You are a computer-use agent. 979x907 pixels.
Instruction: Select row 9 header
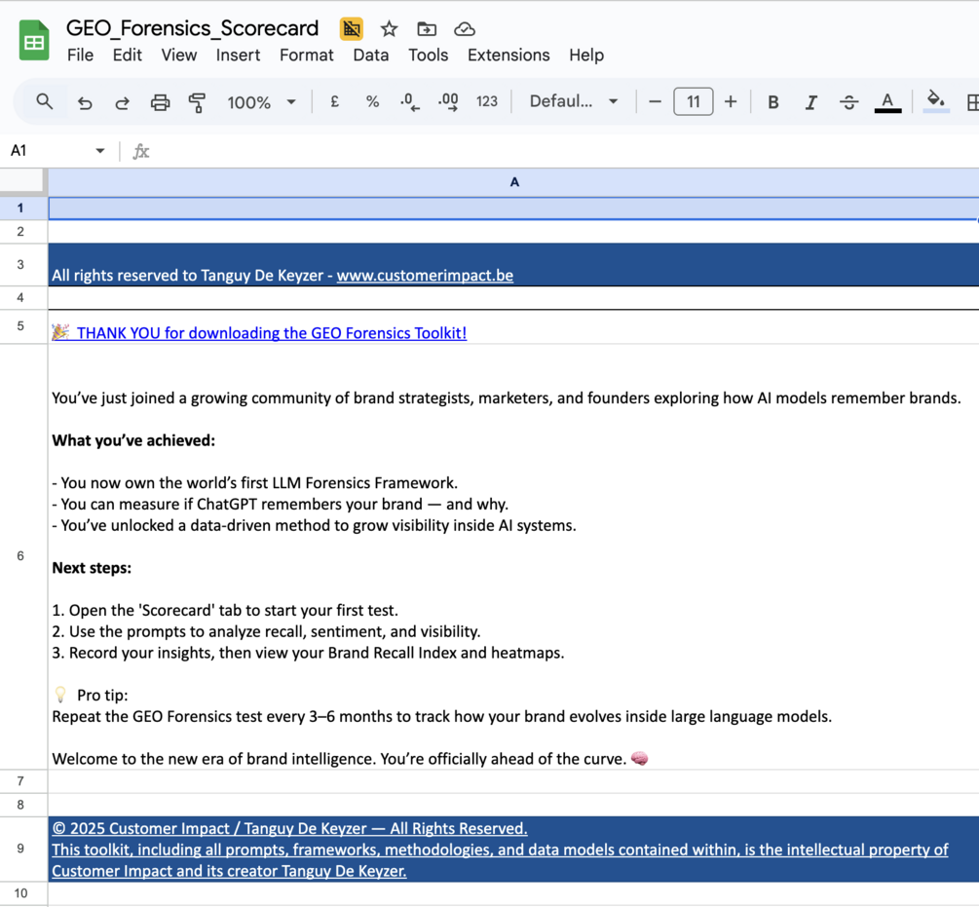[x=20, y=849]
